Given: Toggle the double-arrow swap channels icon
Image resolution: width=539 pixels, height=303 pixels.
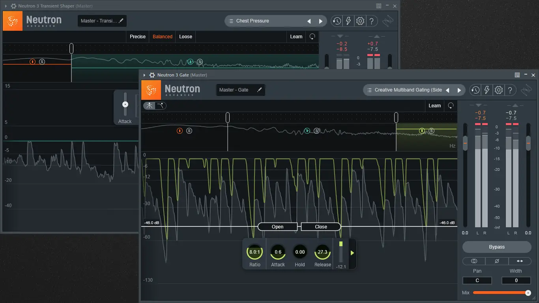Looking at the screenshot, I should (520, 261).
